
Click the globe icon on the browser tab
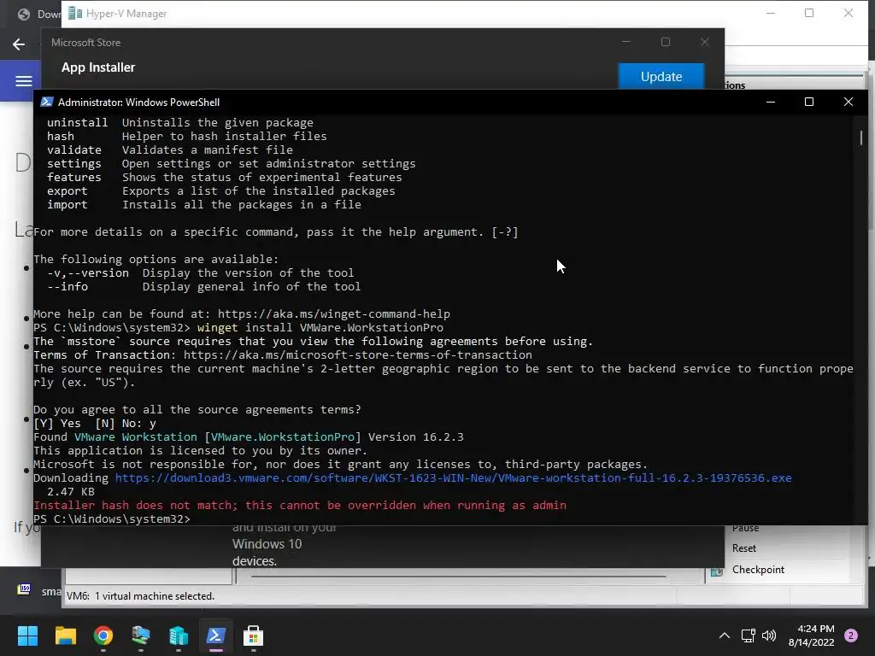pyautogui.click(x=23, y=14)
